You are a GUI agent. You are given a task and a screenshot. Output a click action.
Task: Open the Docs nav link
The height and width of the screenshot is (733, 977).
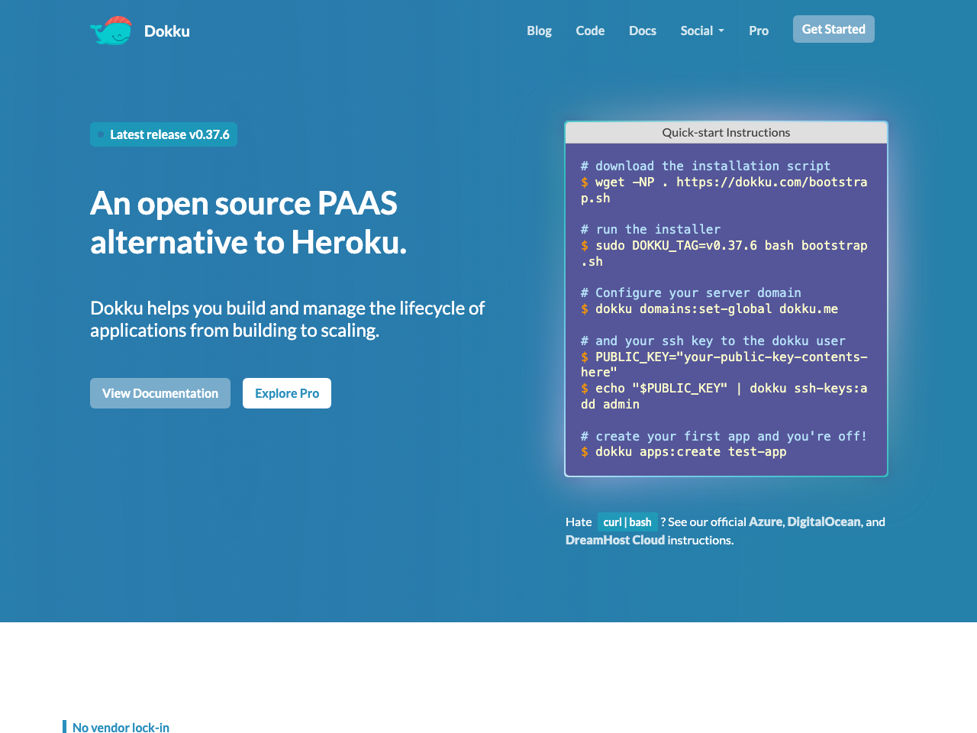click(643, 31)
